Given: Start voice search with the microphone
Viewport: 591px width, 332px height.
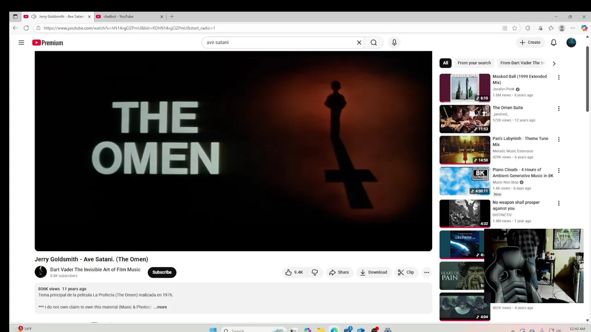Looking at the screenshot, I should [x=394, y=42].
